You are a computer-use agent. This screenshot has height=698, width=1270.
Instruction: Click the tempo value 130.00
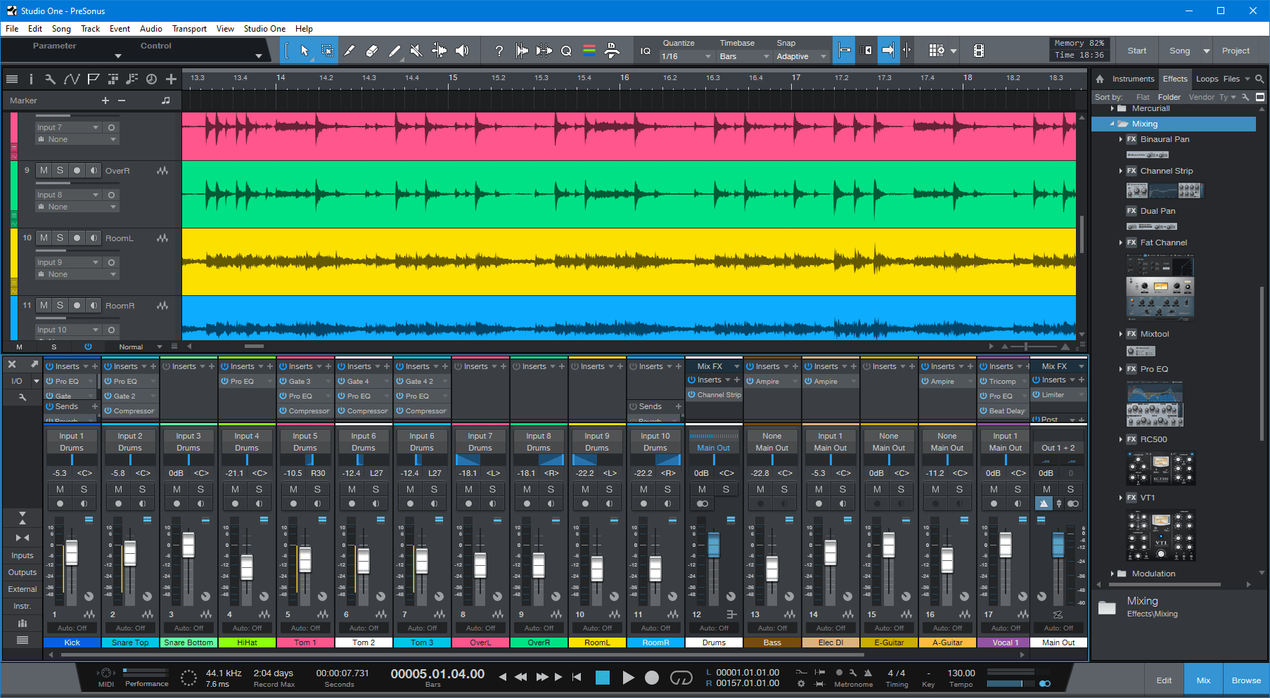click(x=961, y=673)
